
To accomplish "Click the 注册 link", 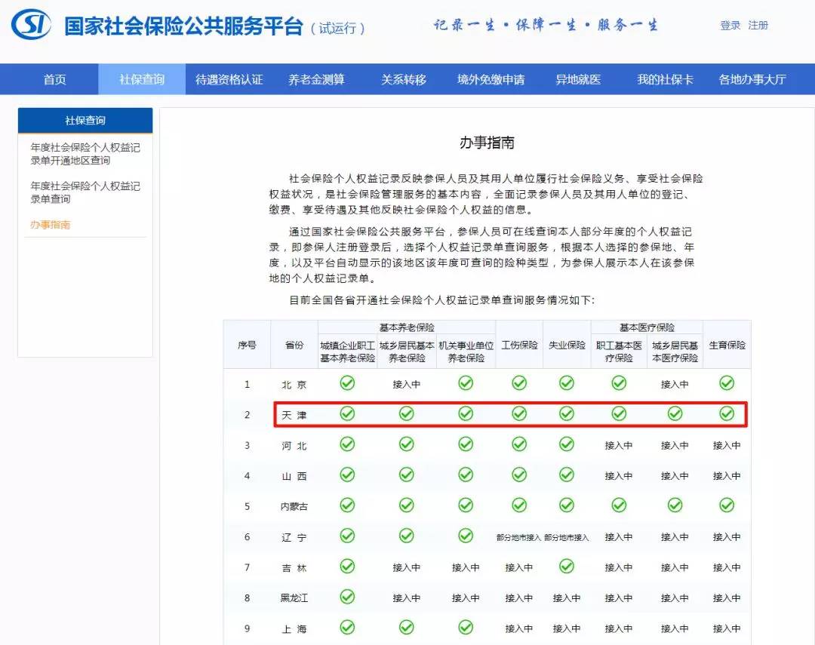I will pyautogui.click(x=758, y=25).
